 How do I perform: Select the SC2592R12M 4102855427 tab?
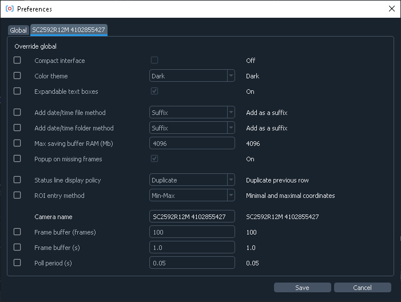click(69, 30)
